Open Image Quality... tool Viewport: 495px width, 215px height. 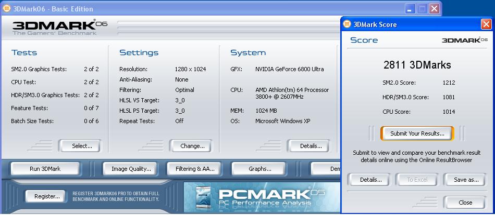click(x=131, y=169)
